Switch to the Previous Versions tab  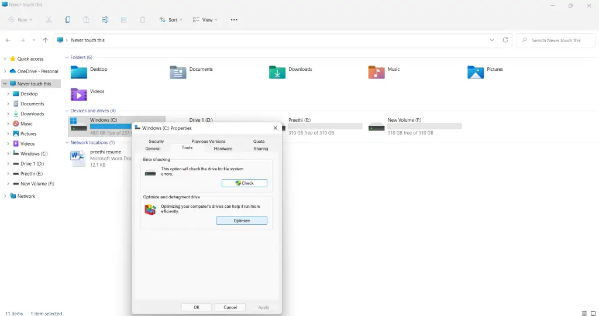click(209, 141)
